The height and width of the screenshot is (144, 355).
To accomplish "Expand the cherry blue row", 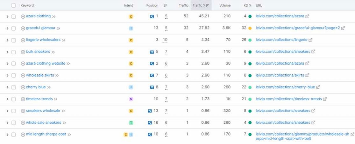I will 7,87.
